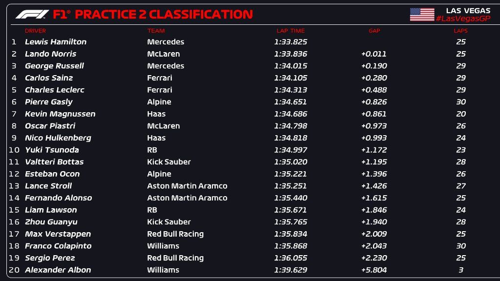Select the LAP TIME column header

[291, 31]
